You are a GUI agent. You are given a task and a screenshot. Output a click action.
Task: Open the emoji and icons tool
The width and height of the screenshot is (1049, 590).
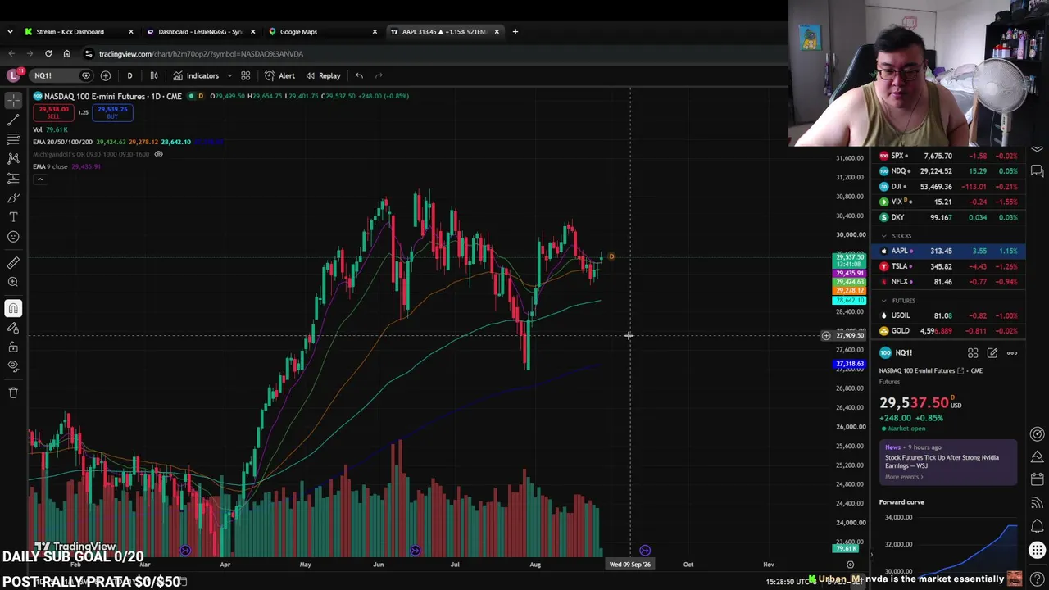(13, 237)
